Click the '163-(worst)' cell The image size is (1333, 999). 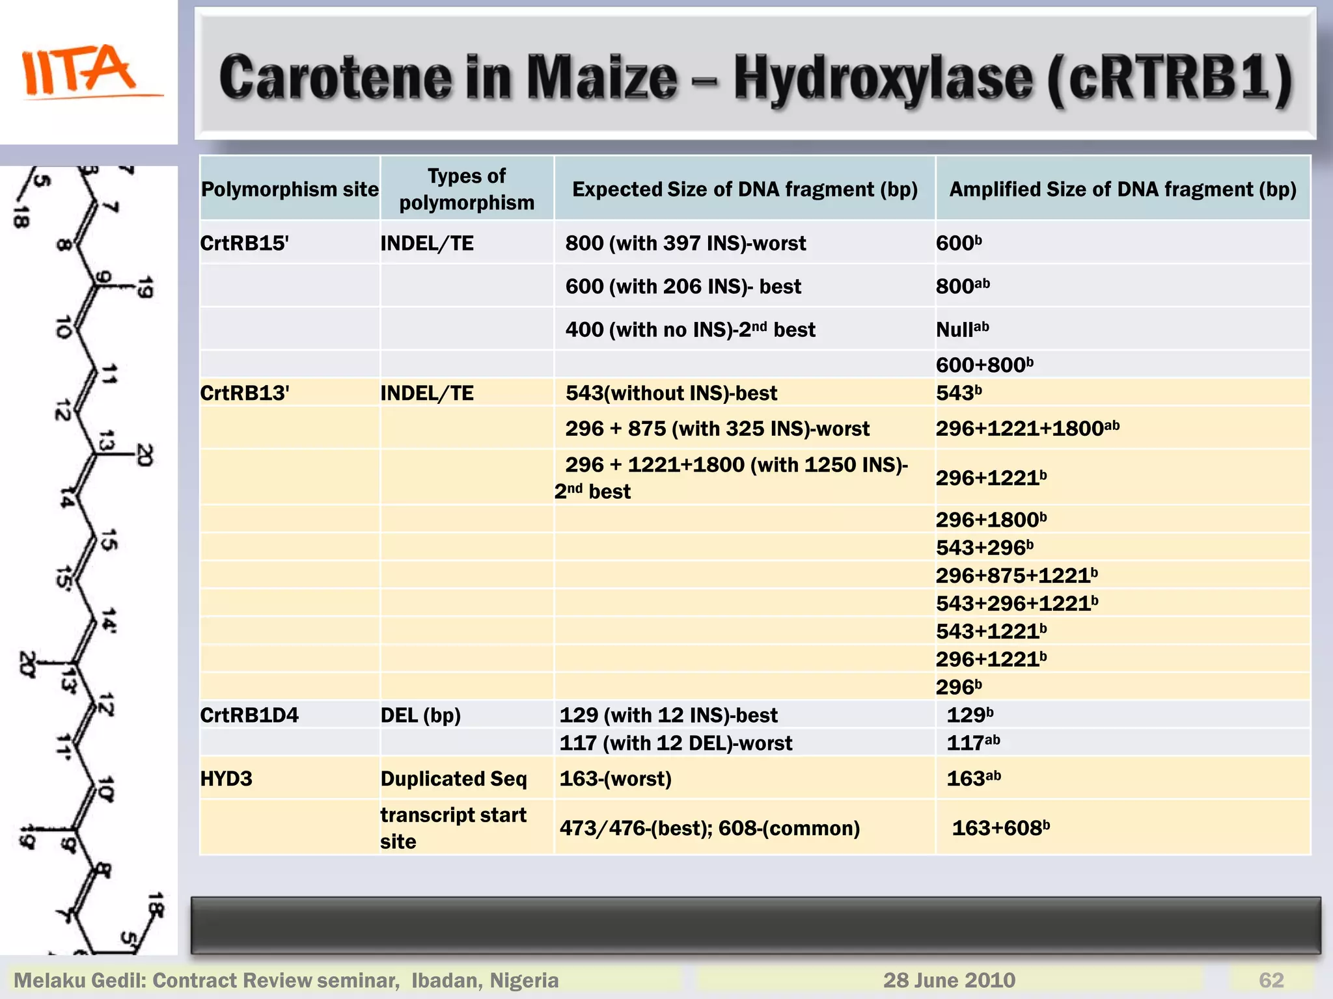(x=745, y=778)
